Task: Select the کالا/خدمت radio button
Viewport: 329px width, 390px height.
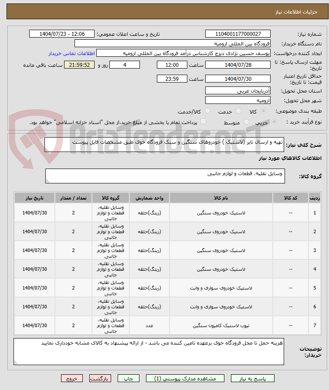Action: (208, 111)
